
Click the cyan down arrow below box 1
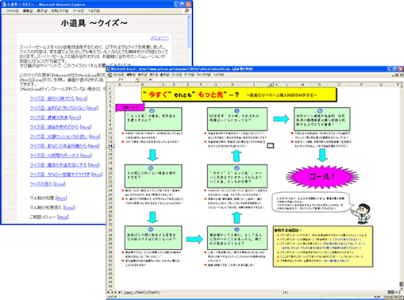point(152,155)
